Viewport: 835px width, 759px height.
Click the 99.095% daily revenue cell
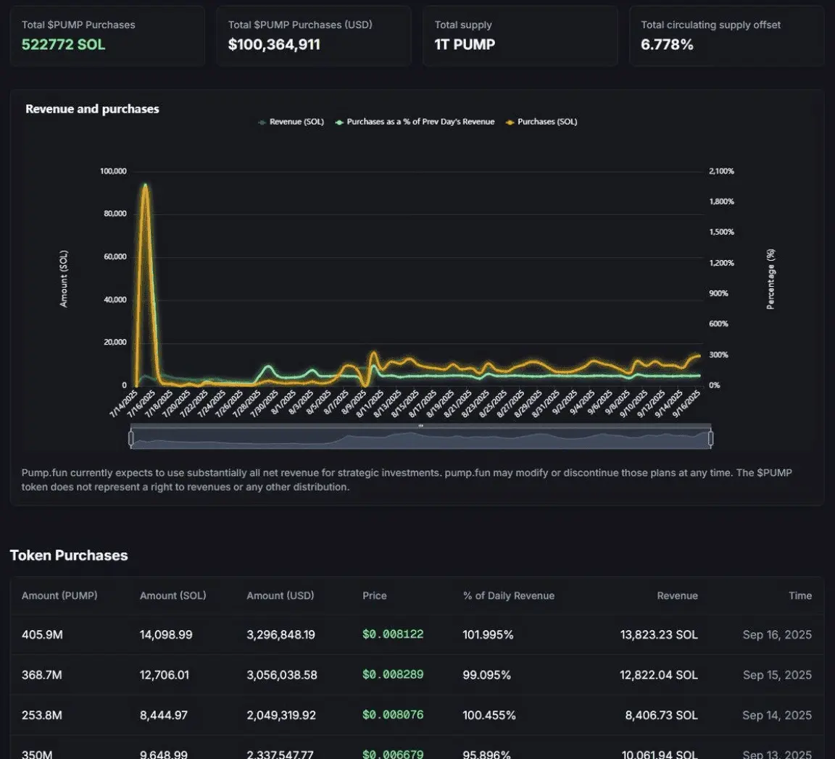pyautogui.click(x=487, y=675)
